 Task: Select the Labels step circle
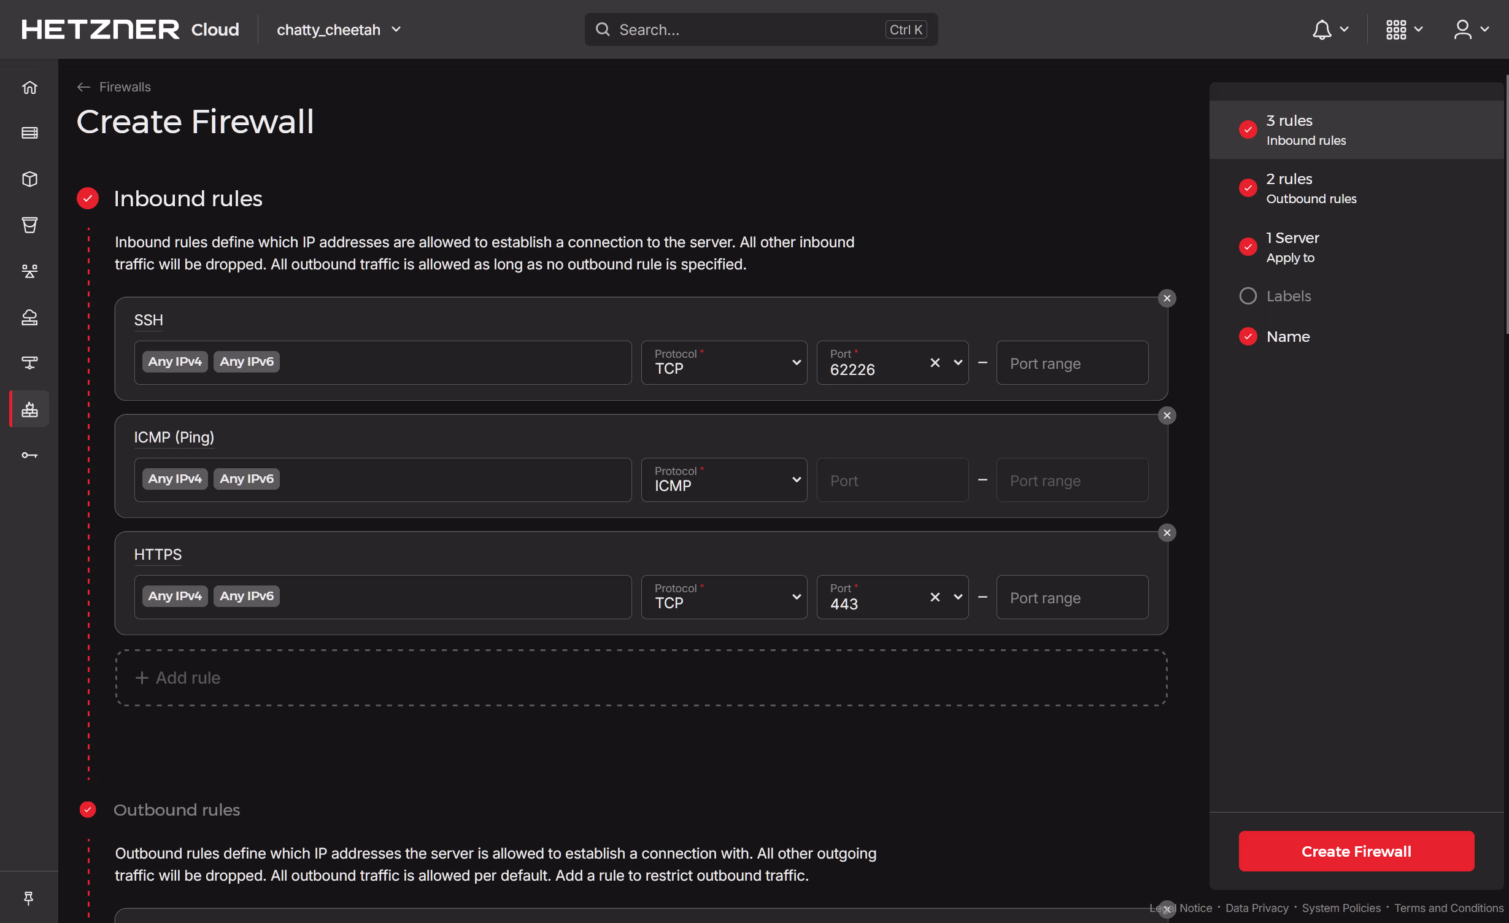(x=1248, y=296)
